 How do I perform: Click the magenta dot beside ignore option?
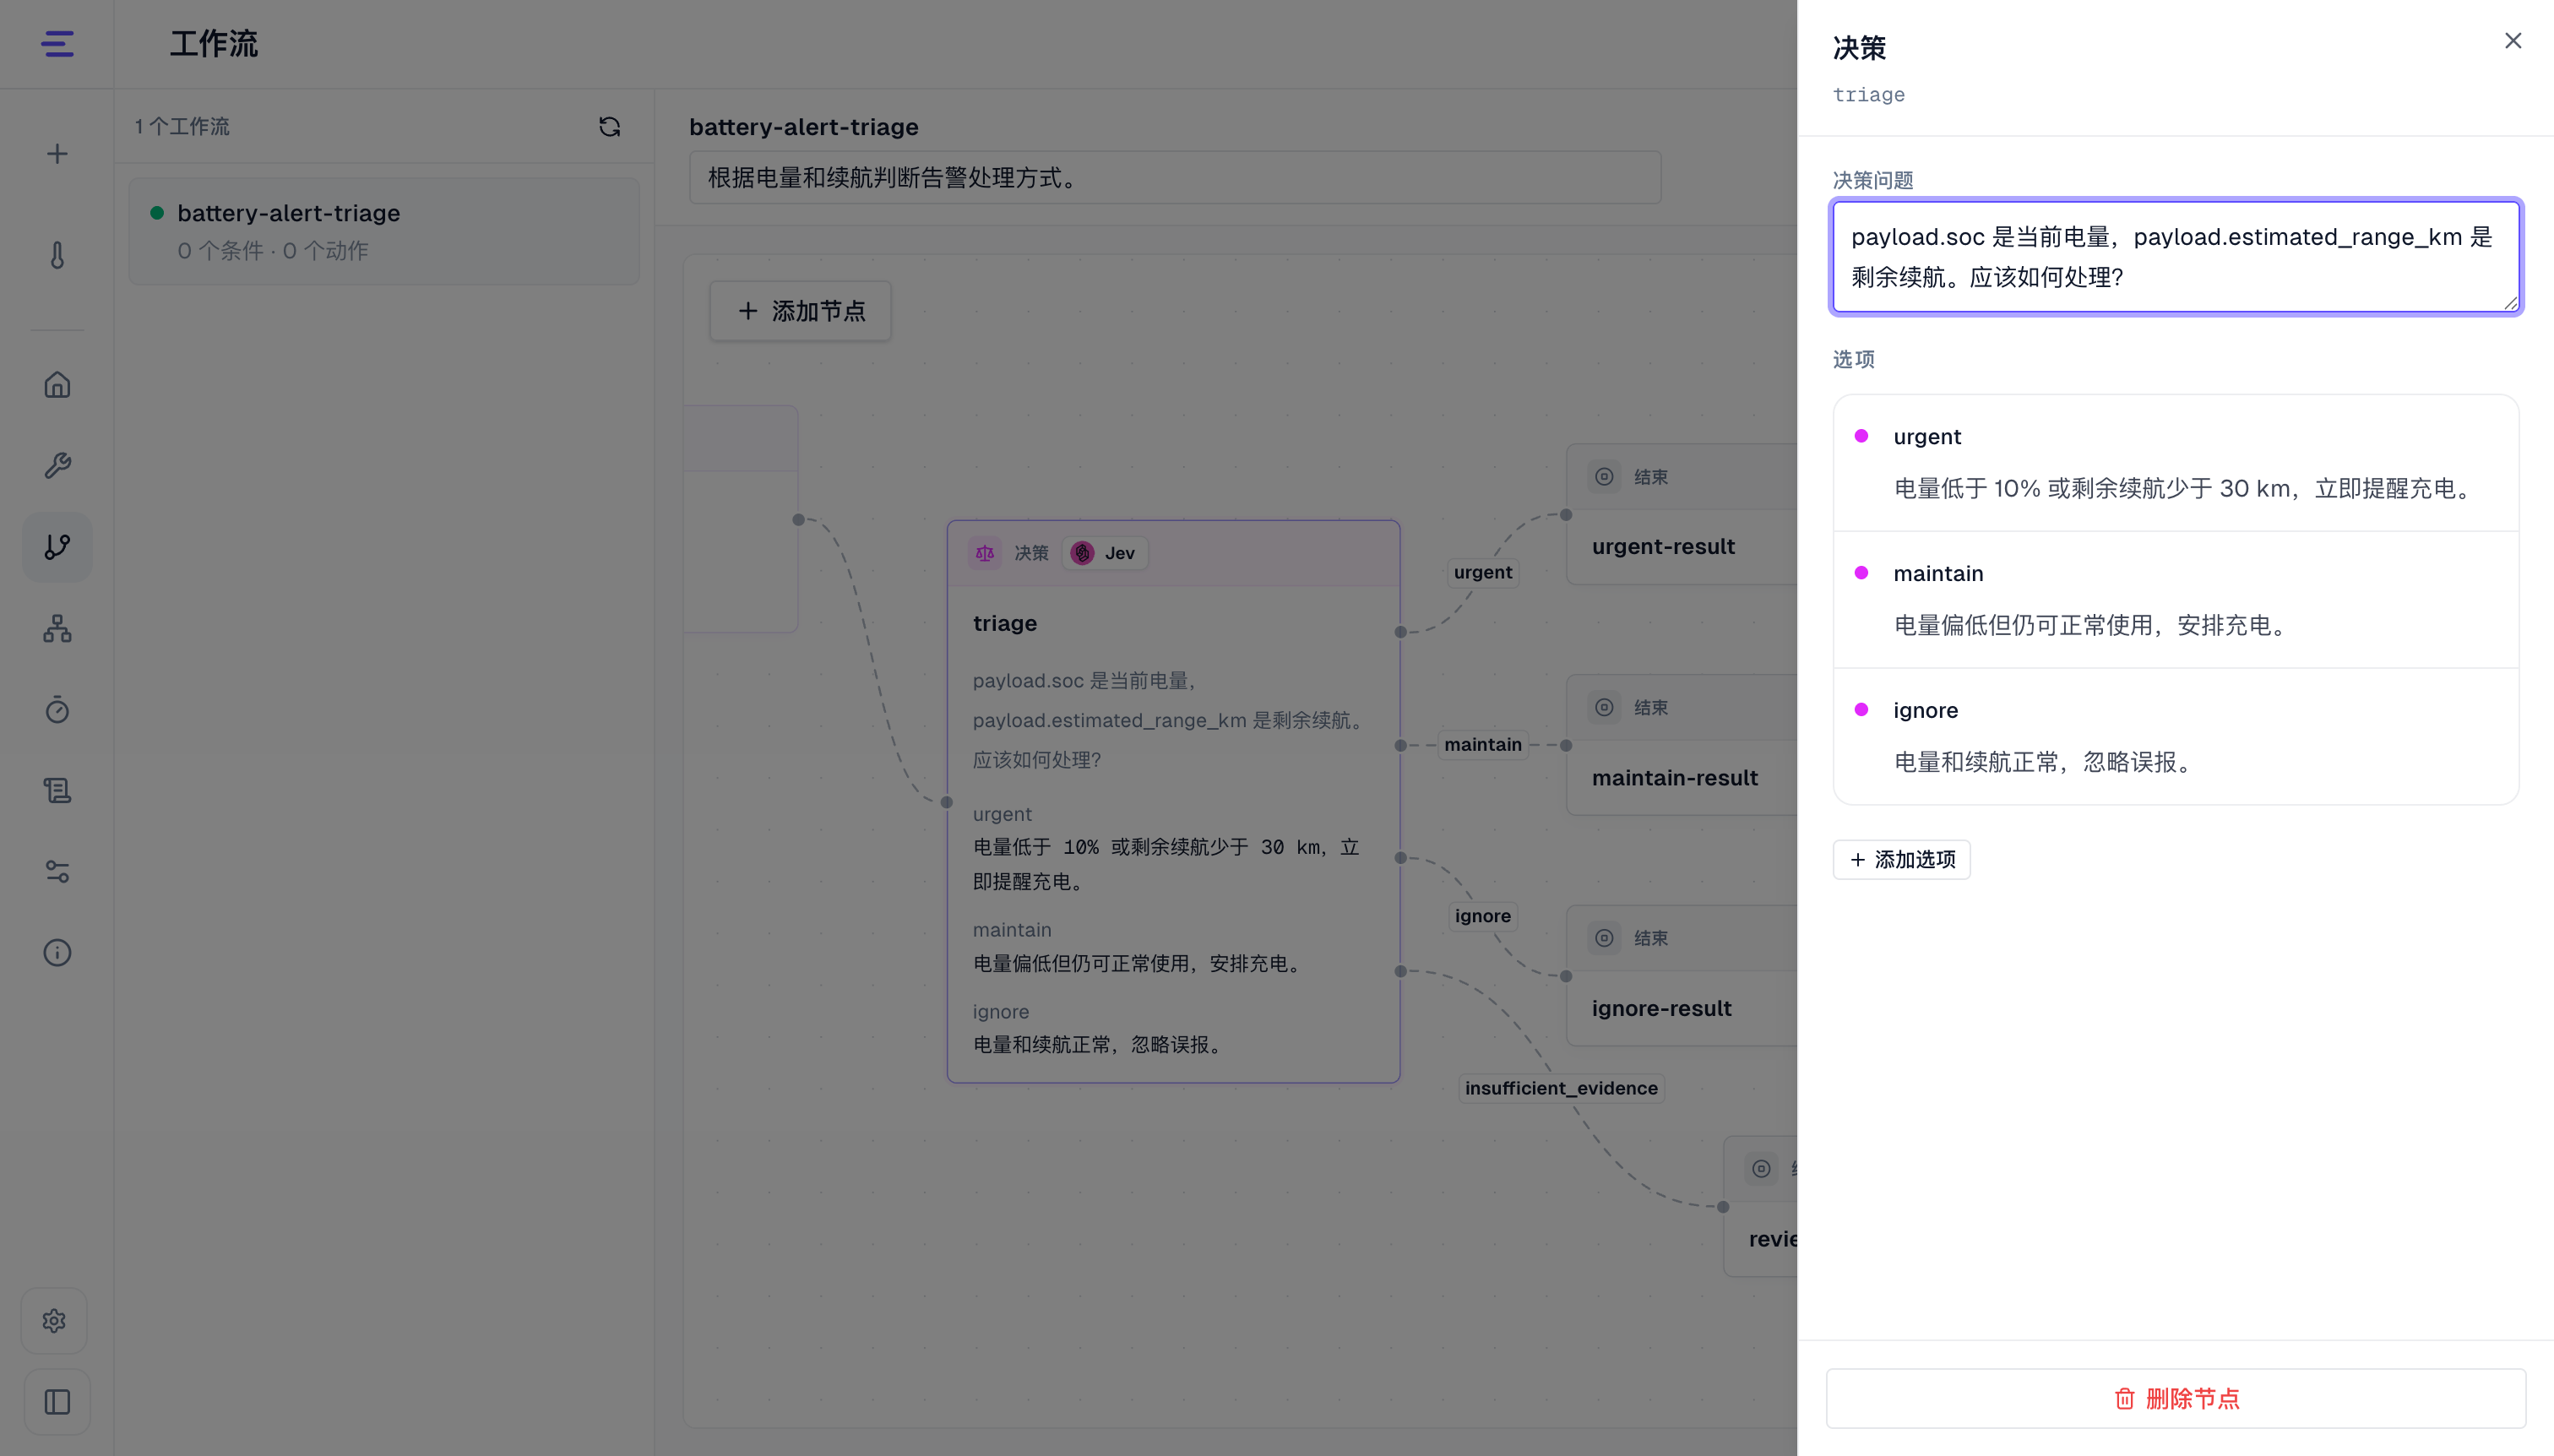[1861, 710]
